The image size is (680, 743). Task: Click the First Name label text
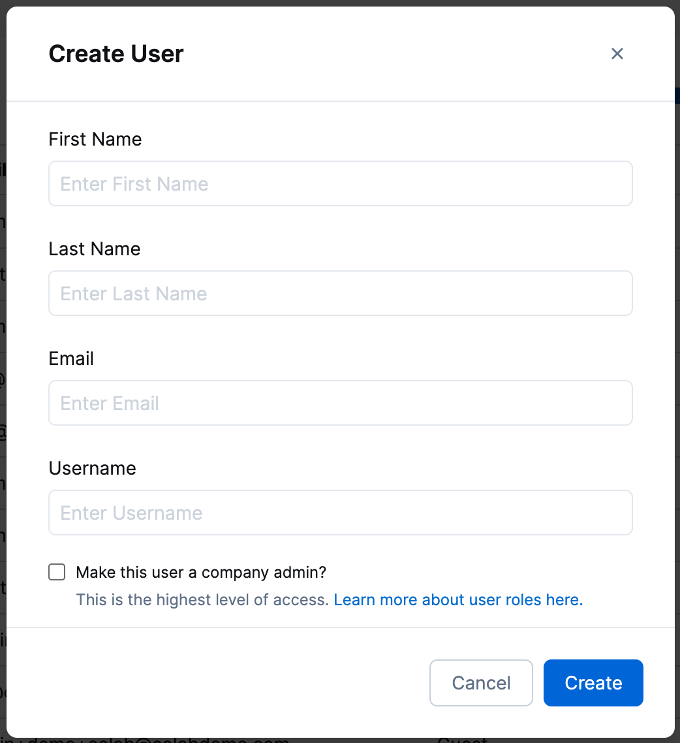(95, 139)
